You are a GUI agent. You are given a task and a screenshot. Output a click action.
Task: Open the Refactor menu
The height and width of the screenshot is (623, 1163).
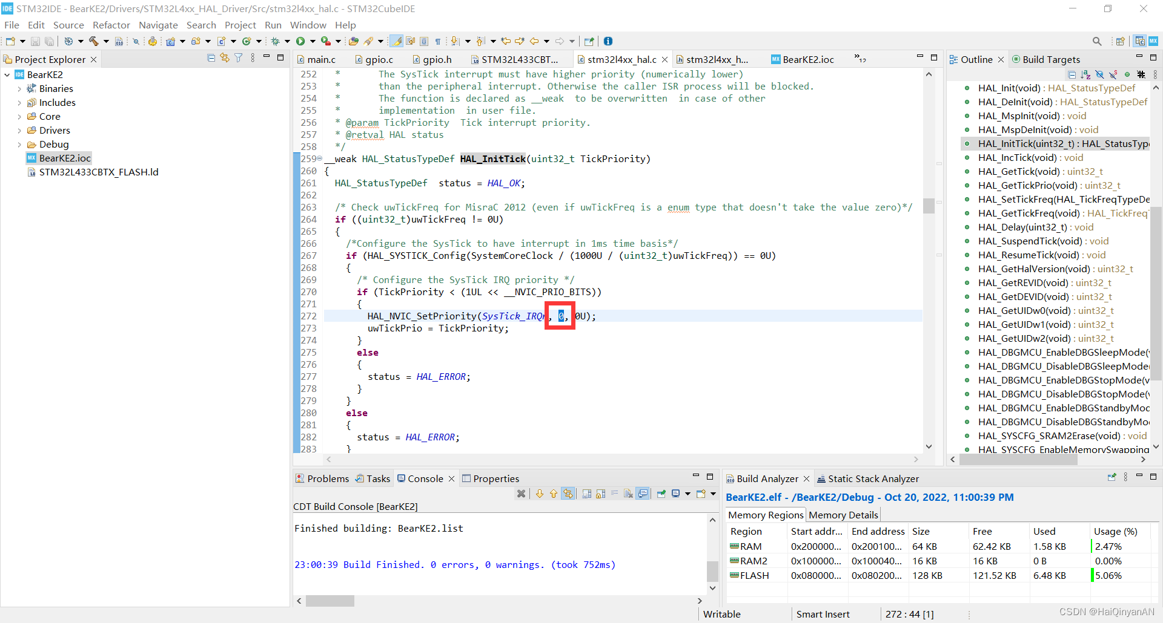[111, 25]
